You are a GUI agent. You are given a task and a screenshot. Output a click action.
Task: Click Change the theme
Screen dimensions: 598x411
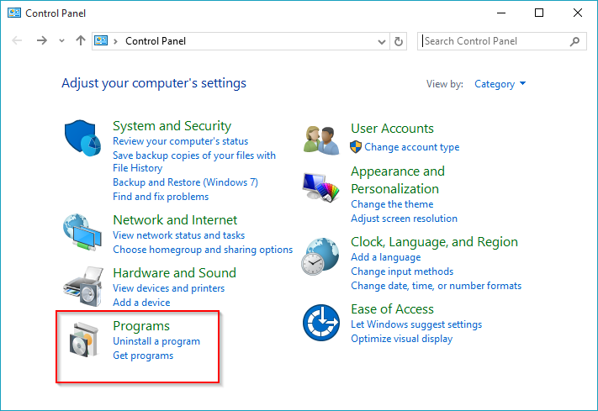click(x=392, y=204)
